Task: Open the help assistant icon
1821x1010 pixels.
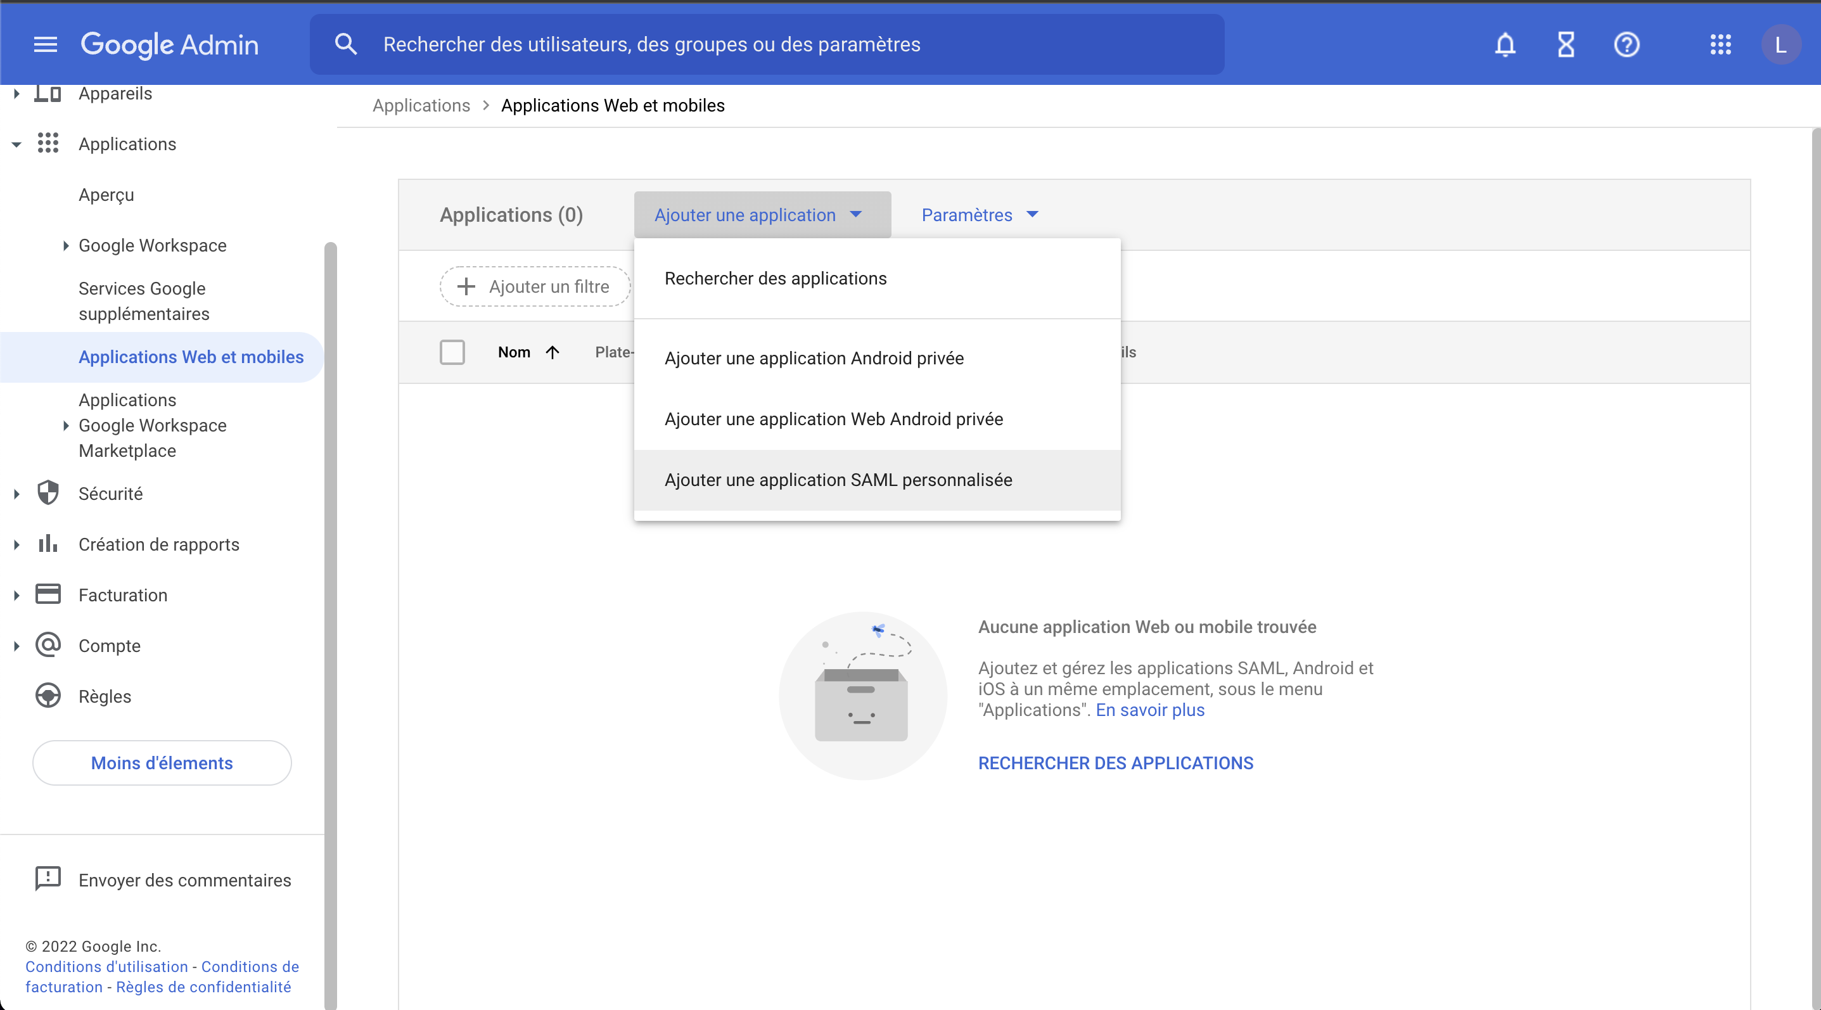Action: 1626,44
